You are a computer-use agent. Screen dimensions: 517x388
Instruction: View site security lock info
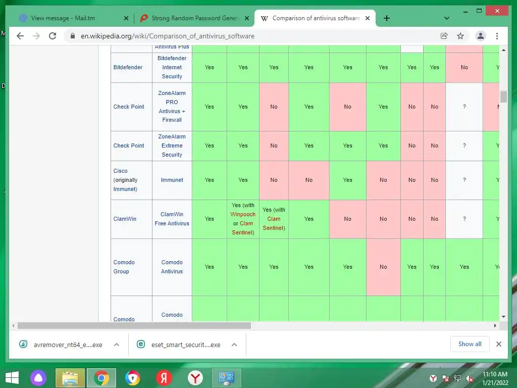[73, 36]
